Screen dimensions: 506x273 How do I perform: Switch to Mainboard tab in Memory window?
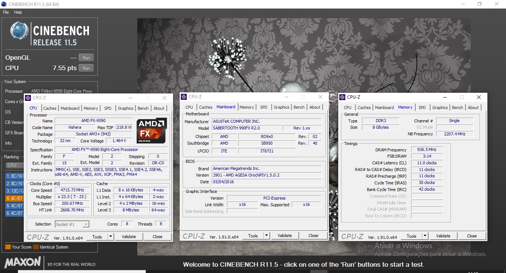coord(384,108)
